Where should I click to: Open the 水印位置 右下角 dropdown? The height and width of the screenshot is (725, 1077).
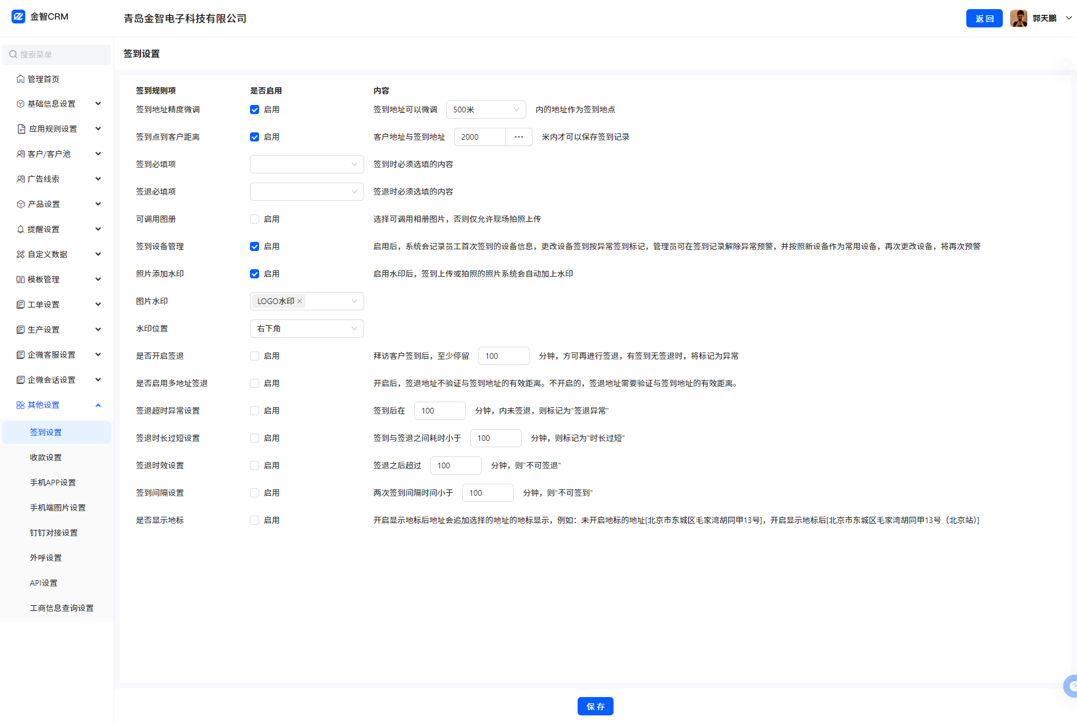[x=306, y=329]
